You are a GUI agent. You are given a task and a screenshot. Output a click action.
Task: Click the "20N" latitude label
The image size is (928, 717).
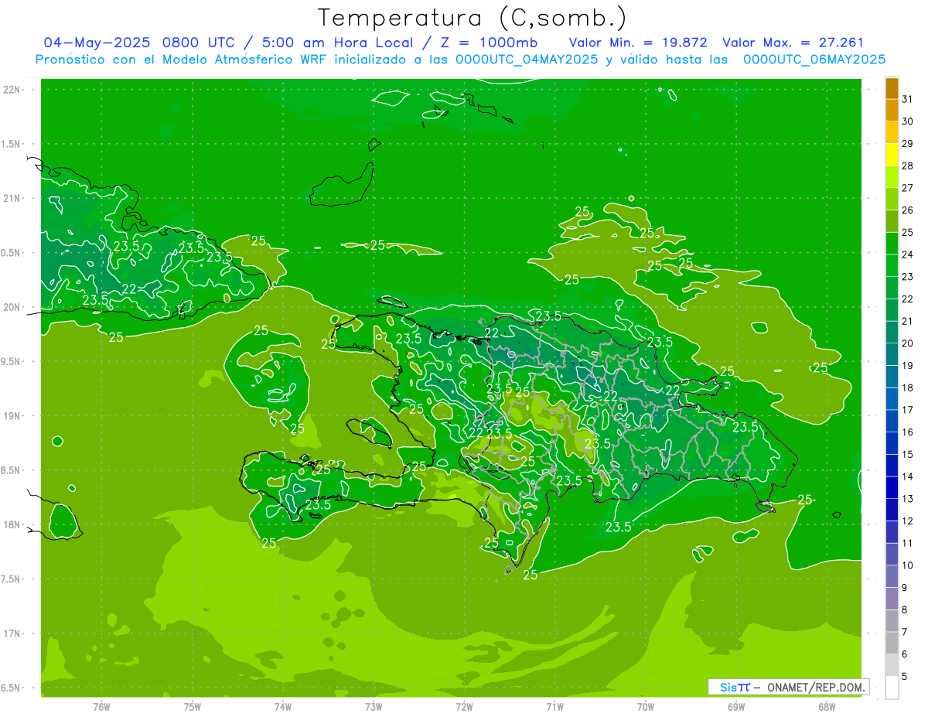12,307
